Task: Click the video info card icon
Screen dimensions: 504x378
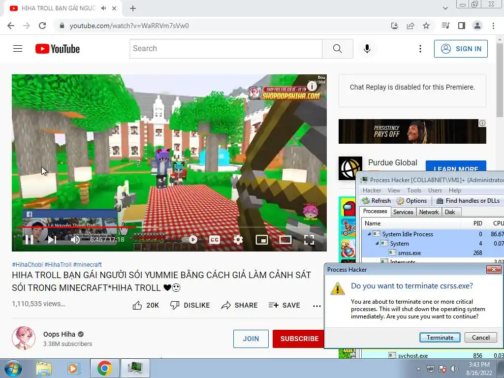Action: [x=312, y=86]
